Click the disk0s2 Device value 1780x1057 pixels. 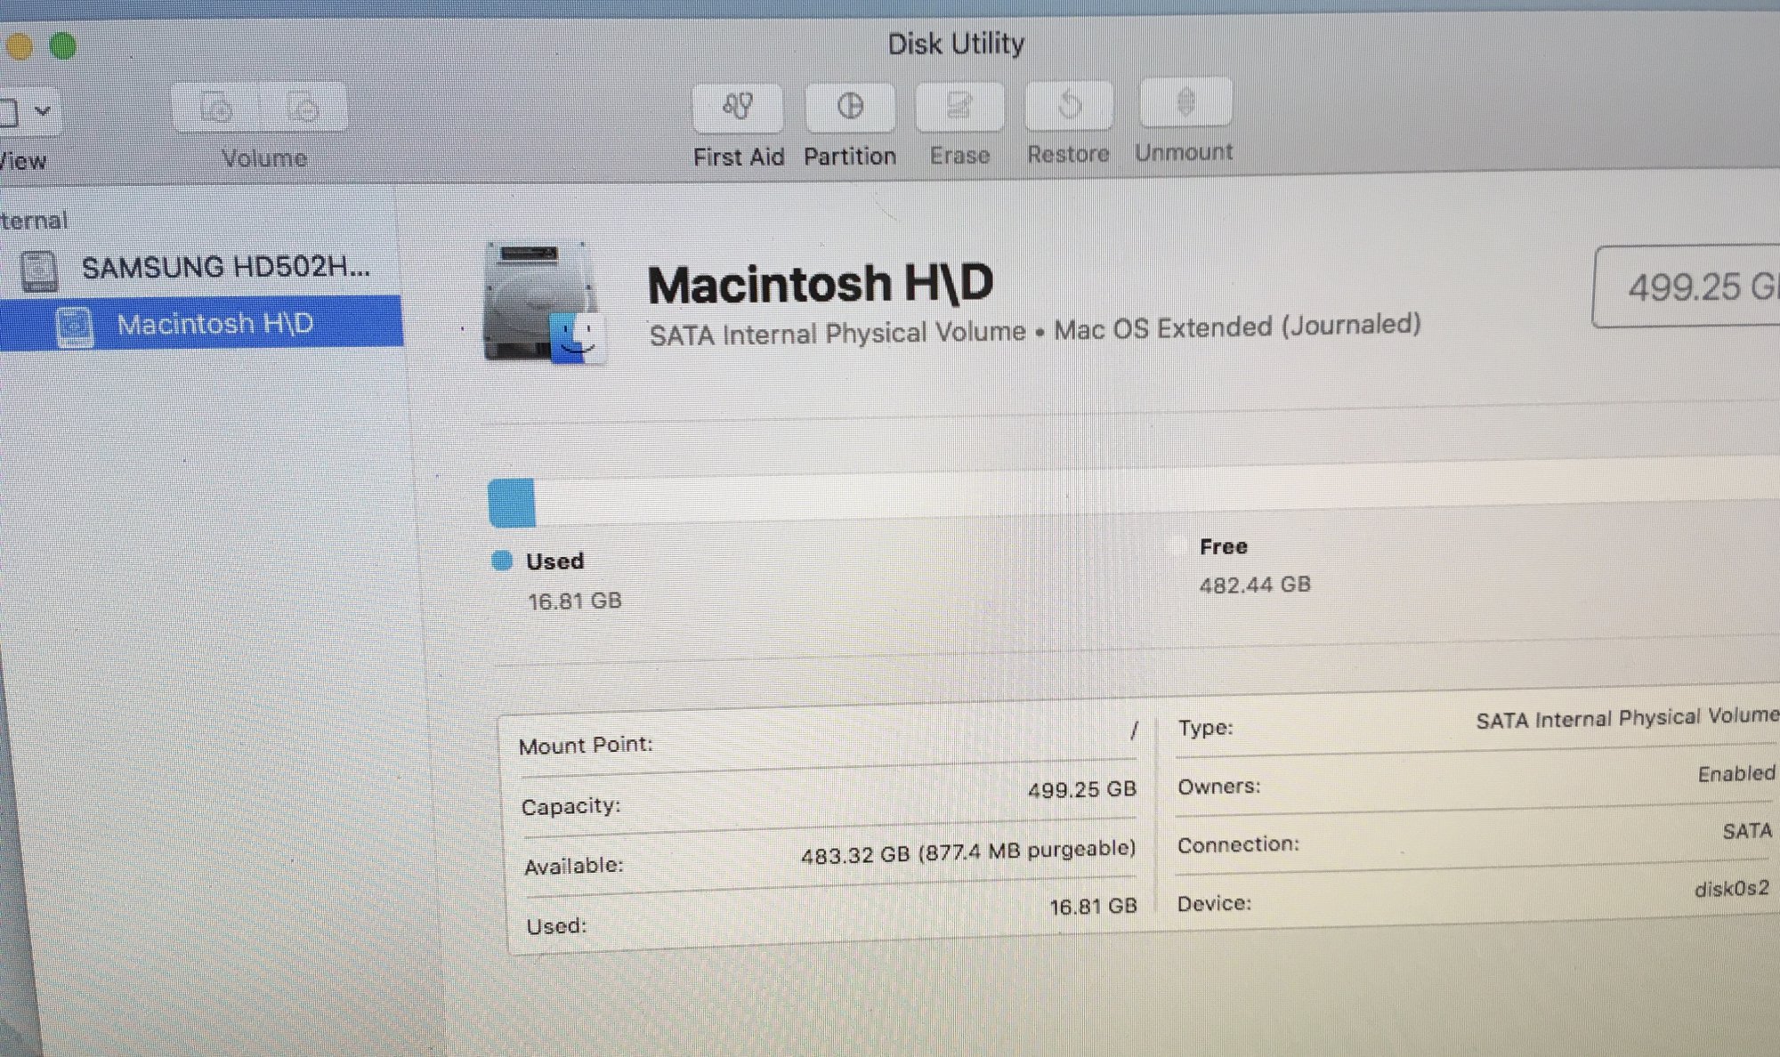pos(1731,889)
